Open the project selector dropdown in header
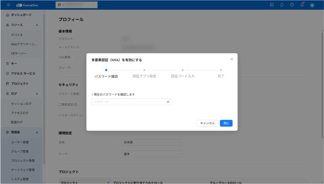This screenshot has height=184, width=324. click(x=77, y=5)
